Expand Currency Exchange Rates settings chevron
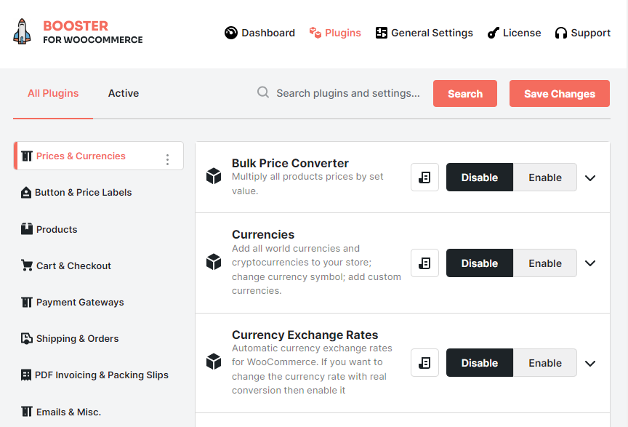This screenshot has height=427, width=628. [590, 363]
